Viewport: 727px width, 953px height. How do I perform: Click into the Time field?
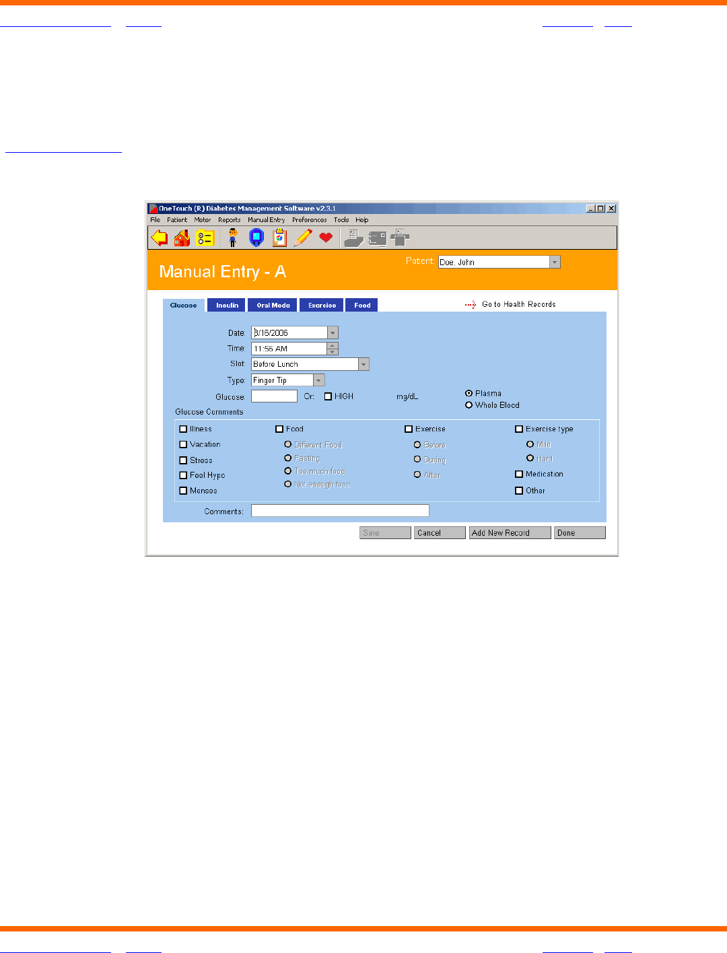[x=289, y=349]
